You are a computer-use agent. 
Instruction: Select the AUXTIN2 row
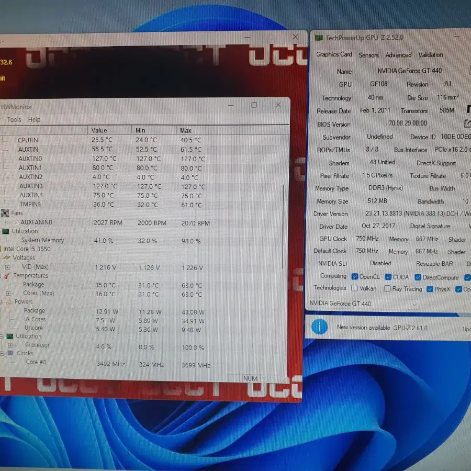144,177
